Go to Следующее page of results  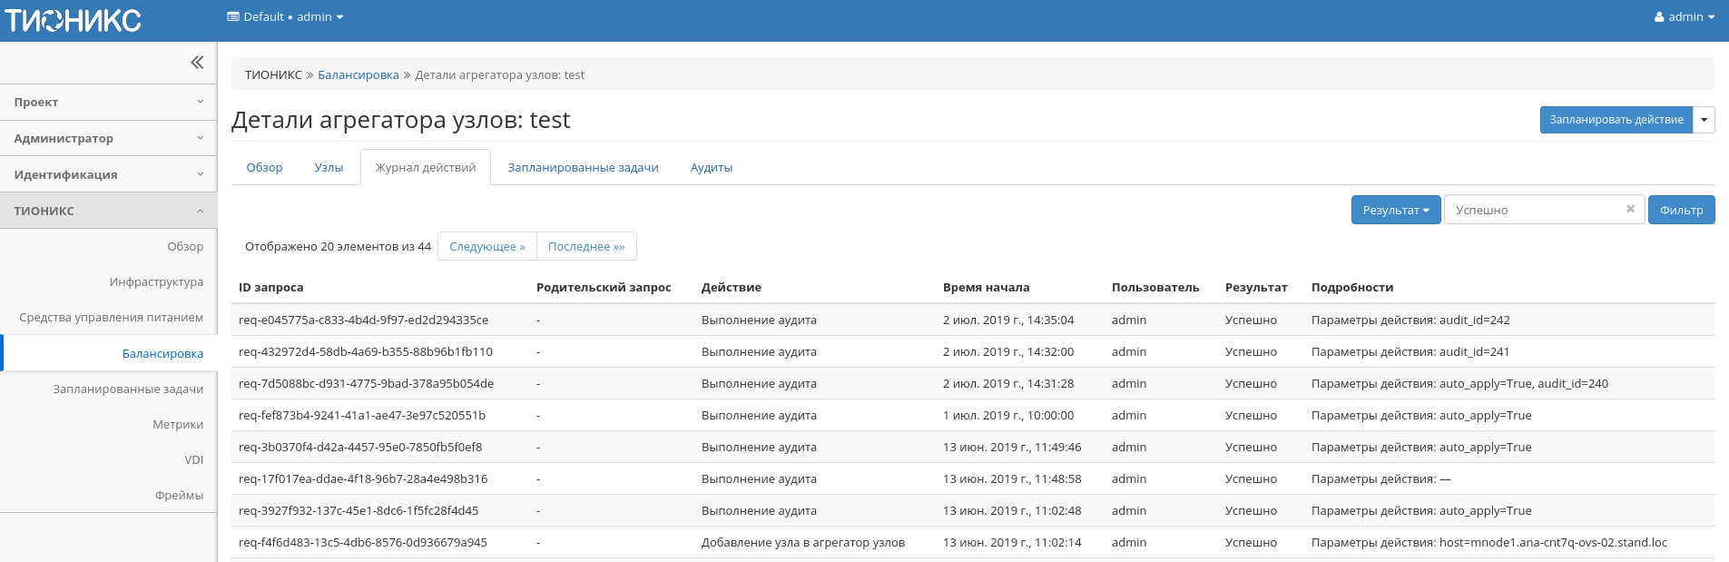[486, 247]
